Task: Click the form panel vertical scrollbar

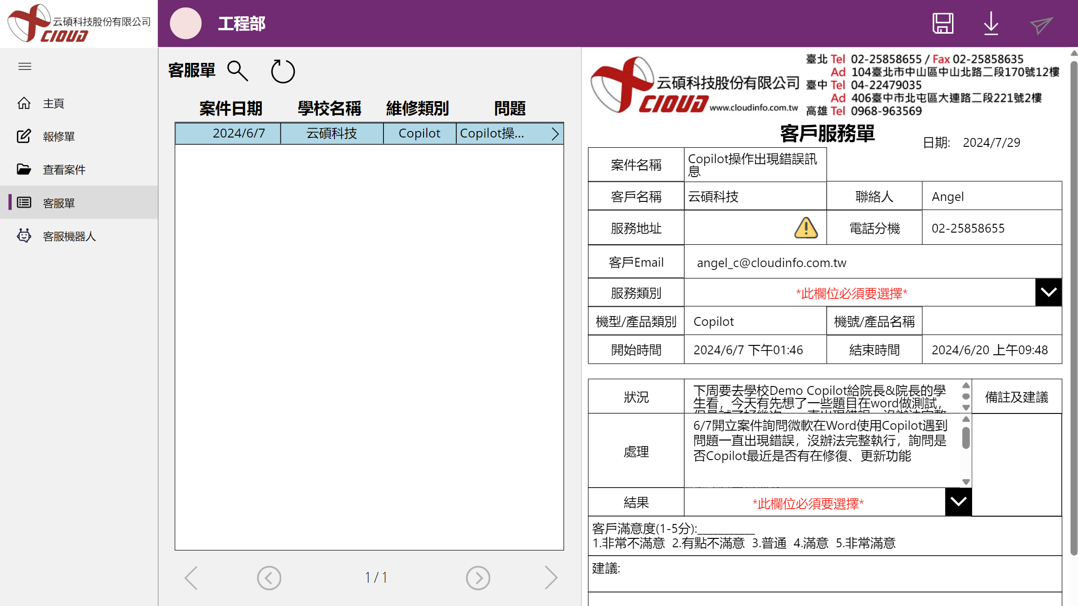Action: tap(1074, 308)
